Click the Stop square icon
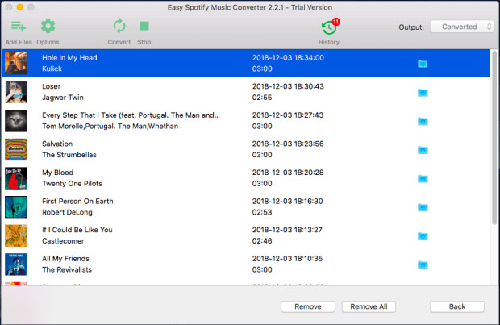Screen dimensions: 500x325 144,26
